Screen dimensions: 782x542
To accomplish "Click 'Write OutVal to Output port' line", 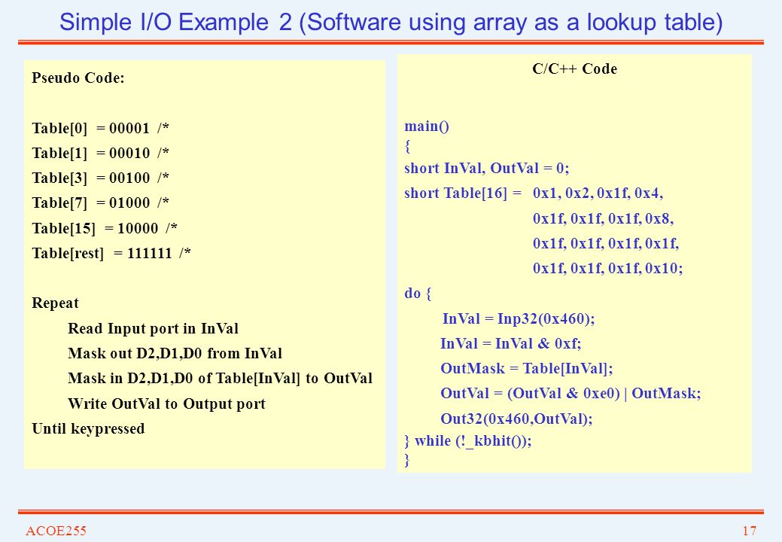I will click(x=166, y=404).
